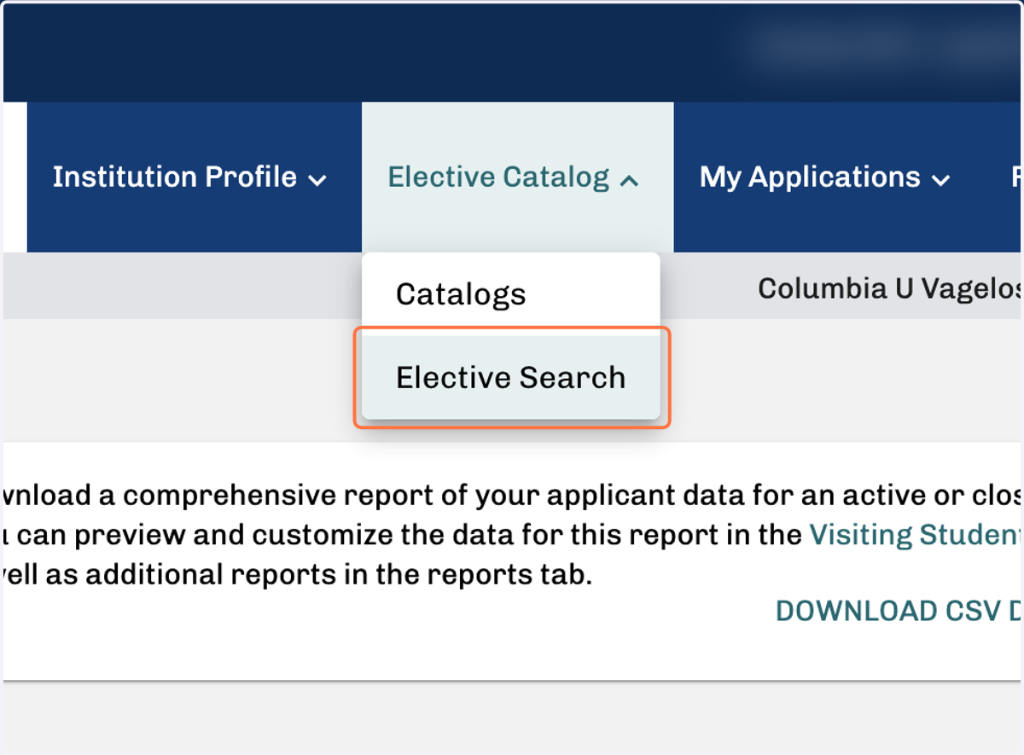Collapse the Elective Catalog menu
This screenshot has width=1024, height=755.
point(517,177)
